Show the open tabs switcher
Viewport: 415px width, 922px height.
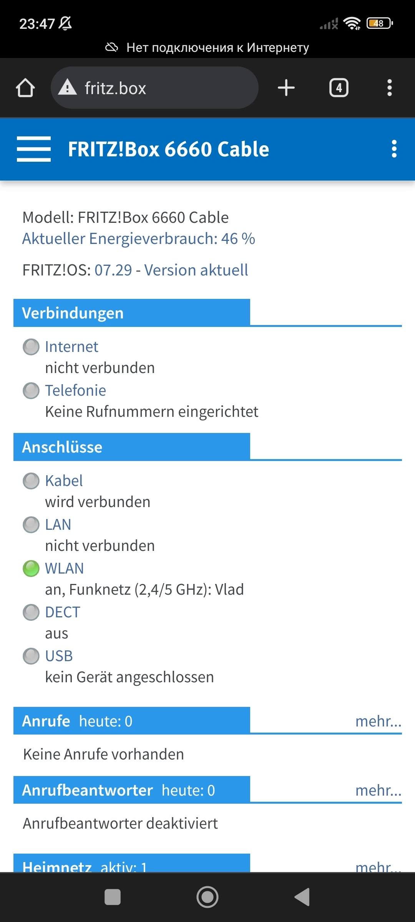click(x=339, y=88)
